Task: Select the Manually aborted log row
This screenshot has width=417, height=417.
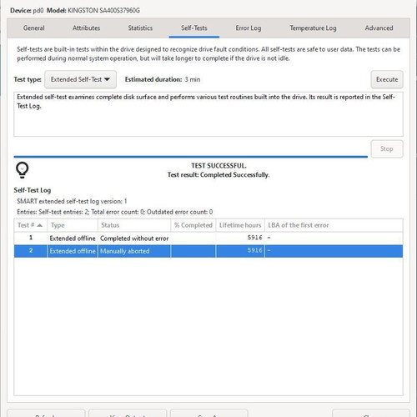Action: point(208,251)
